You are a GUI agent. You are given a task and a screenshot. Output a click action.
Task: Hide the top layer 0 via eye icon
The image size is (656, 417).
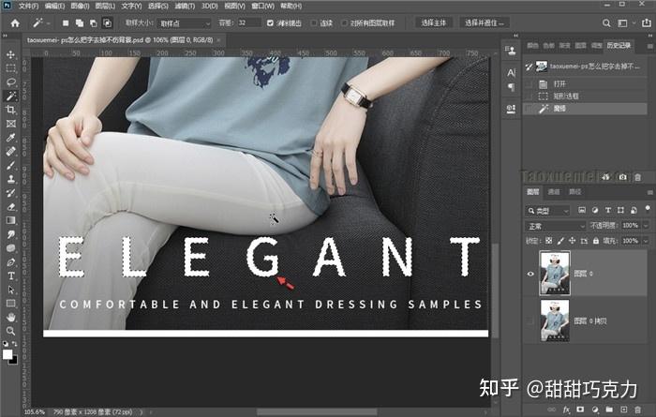(x=530, y=274)
